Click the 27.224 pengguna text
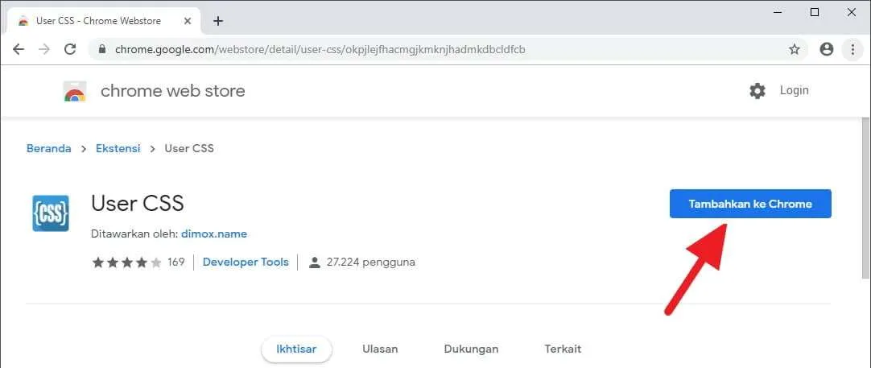Image resolution: width=871 pixels, height=368 pixels. [x=370, y=262]
